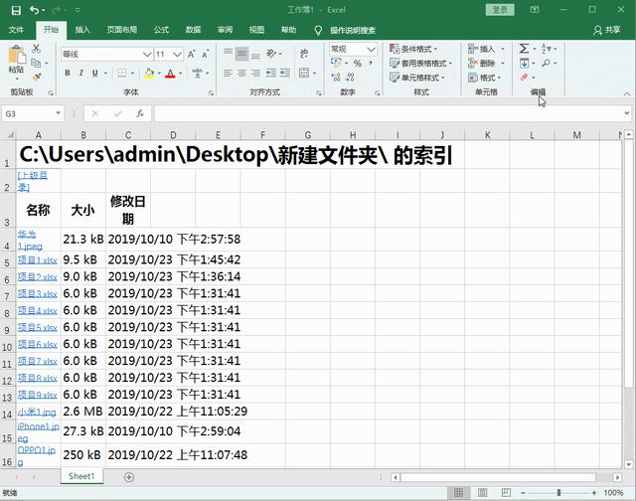Apply the yellow fill color

pyautogui.click(x=149, y=73)
